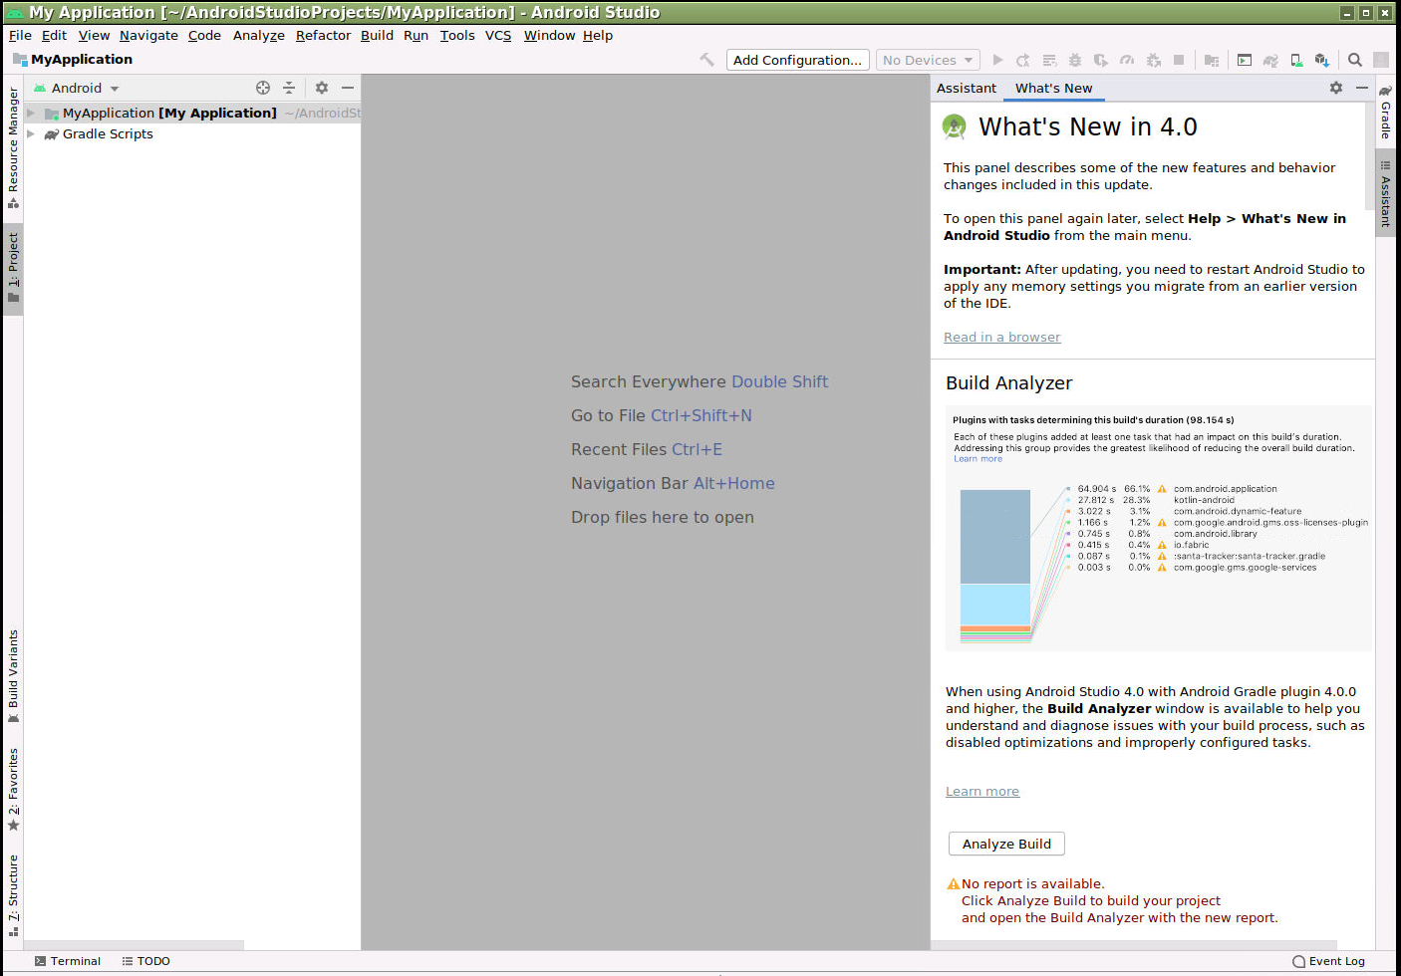The width and height of the screenshot is (1401, 976).
Task: Click the Apply Changes and Restart icon
Action: coord(1023,60)
